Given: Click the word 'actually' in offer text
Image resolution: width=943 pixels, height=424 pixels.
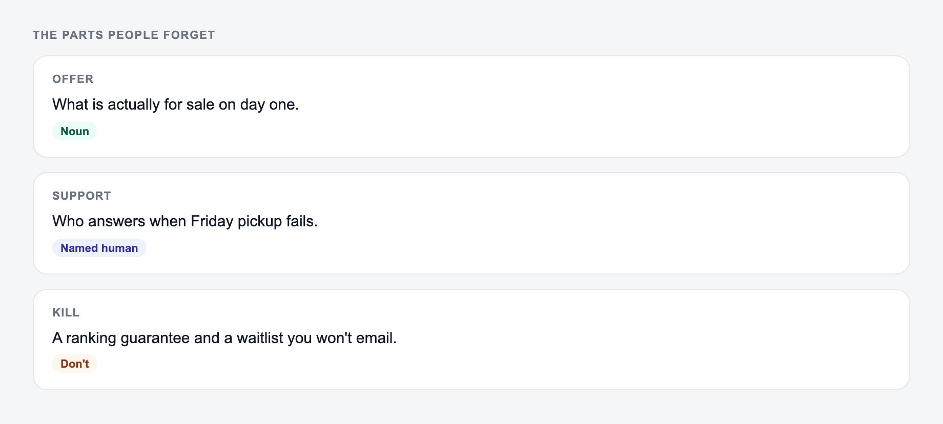Looking at the screenshot, I should click(134, 104).
